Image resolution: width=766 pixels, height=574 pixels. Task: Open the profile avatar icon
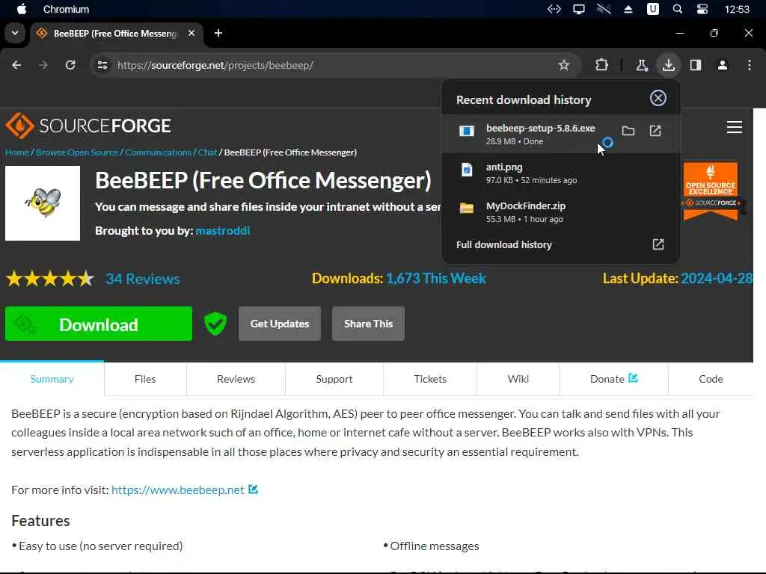pos(723,65)
